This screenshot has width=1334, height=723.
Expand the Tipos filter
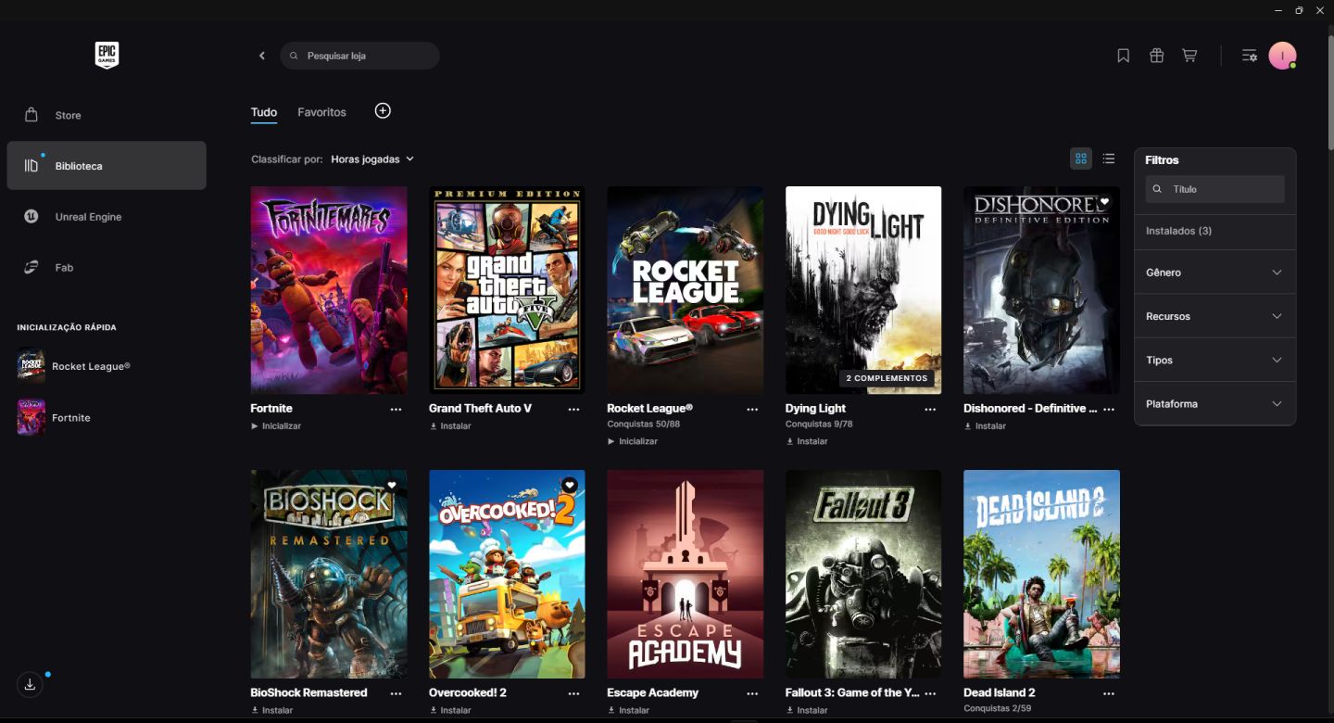(1214, 360)
